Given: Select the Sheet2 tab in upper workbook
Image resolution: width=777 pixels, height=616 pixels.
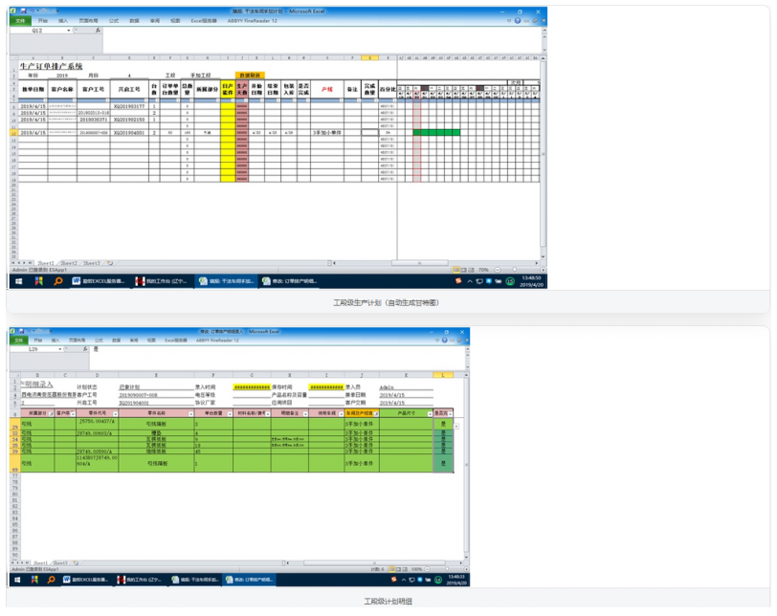Looking at the screenshot, I should tap(69, 263).
